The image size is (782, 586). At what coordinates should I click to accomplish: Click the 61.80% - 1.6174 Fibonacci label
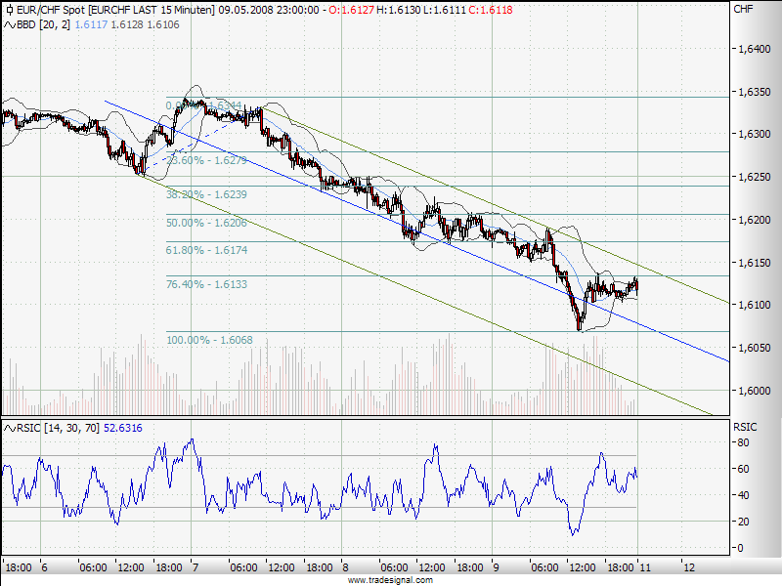point(206,250)
